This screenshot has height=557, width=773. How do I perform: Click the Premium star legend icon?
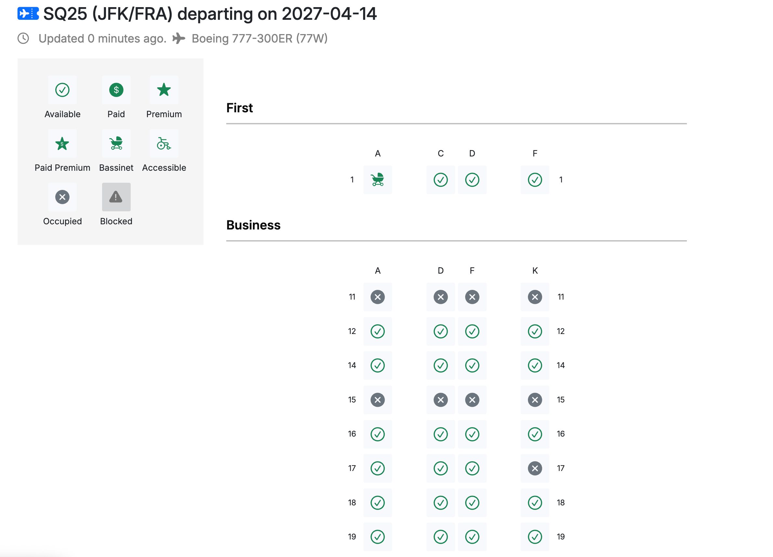tap(164, 90)
